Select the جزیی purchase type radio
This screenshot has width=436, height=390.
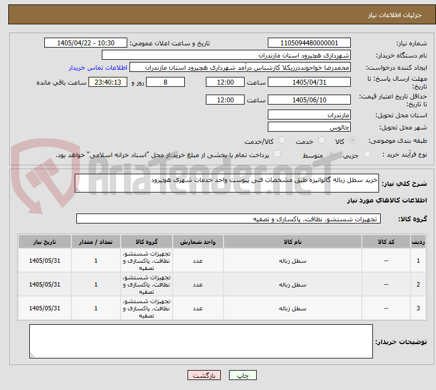367,154
